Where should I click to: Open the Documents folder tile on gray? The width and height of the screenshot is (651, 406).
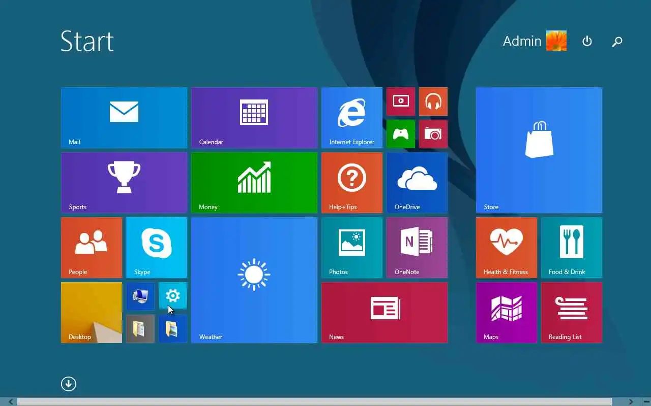pyautogui.click(x=140, y=329)
